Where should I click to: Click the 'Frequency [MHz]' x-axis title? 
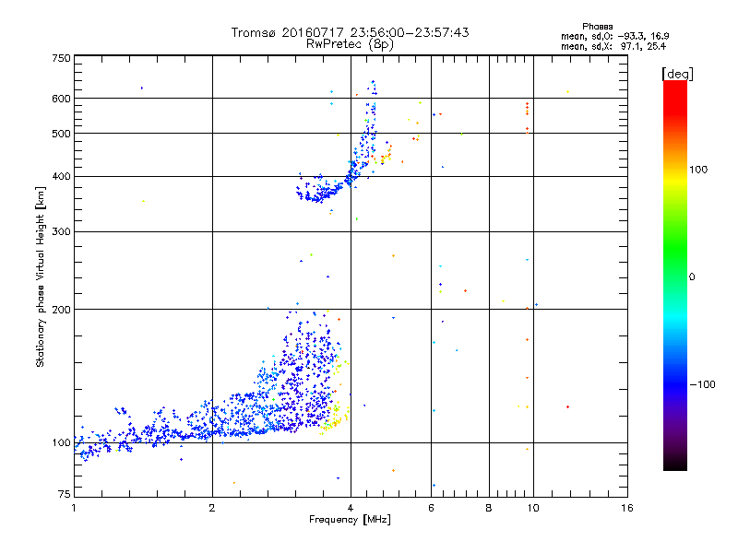click(350, 520)
